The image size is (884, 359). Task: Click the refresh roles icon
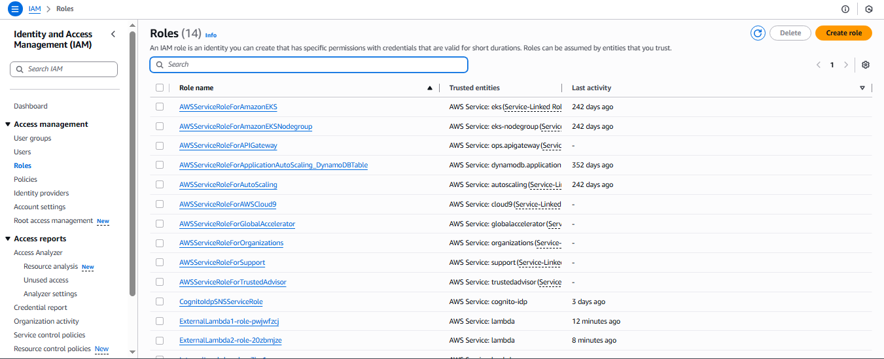click(758, 33)
